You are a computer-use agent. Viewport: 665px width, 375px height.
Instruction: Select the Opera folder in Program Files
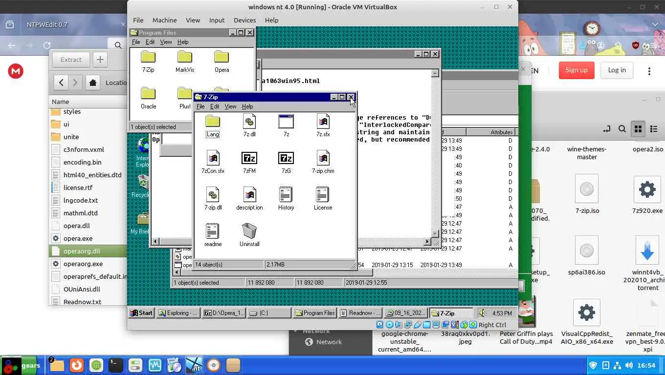222,57
